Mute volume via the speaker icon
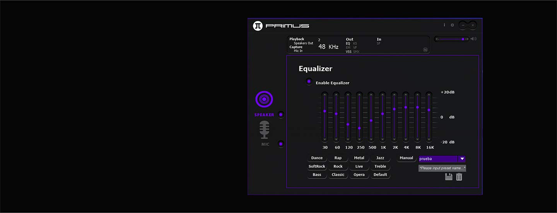This screenshot has height=213, width=557. 473,39
